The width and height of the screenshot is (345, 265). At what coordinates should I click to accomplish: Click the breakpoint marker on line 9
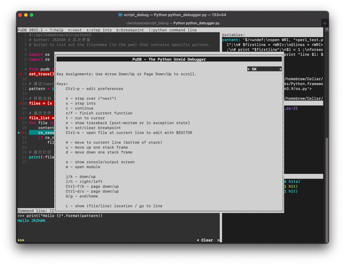pyautogui.click(x=21, y=74)
